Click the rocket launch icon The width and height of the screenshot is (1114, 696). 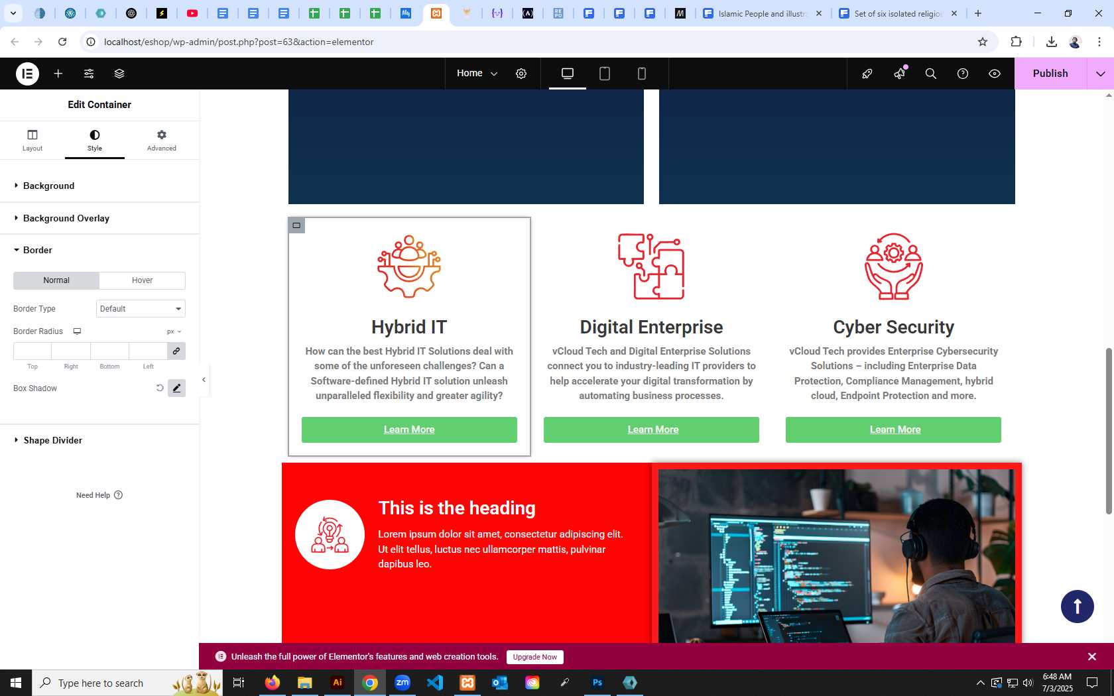click(867, 74)
